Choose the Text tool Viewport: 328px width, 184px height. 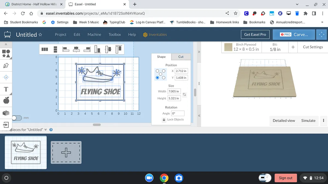coord(6,89)
